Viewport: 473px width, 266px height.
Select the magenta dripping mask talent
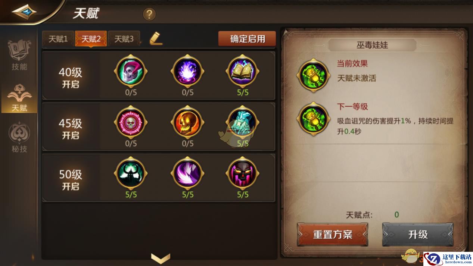tap(243, 173)
